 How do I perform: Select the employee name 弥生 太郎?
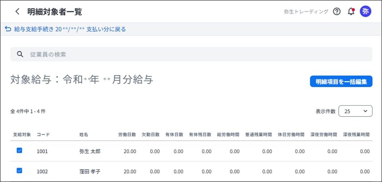pyautogui.click(x=90, y=151)
